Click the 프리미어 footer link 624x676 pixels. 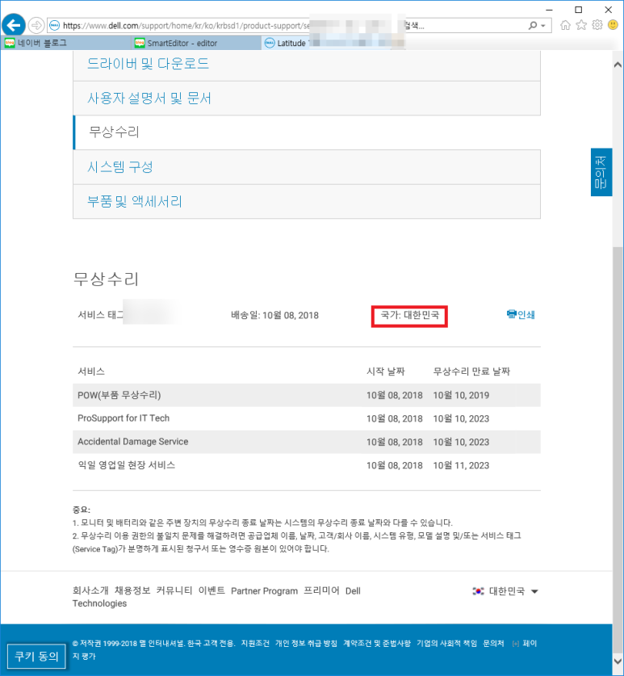(321, 590)
